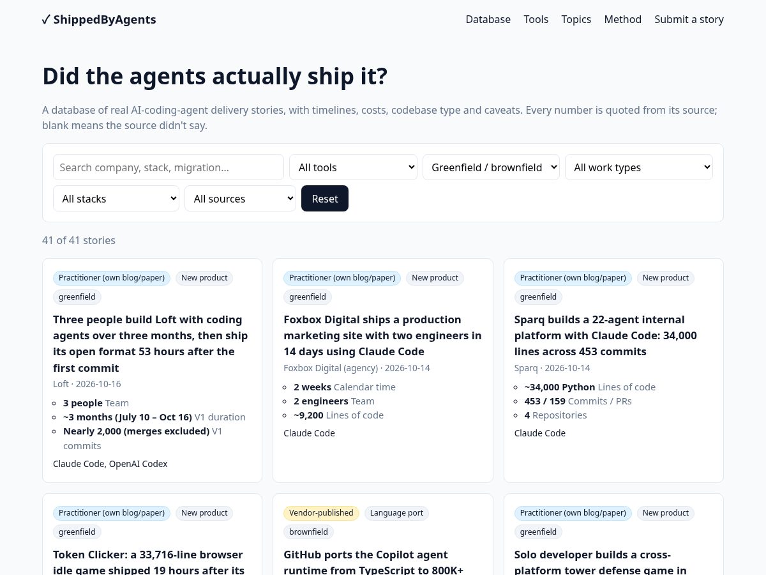Select the Nearly 2,000 V1 commits stat
The image size is (766, 575).
point(143,438)
